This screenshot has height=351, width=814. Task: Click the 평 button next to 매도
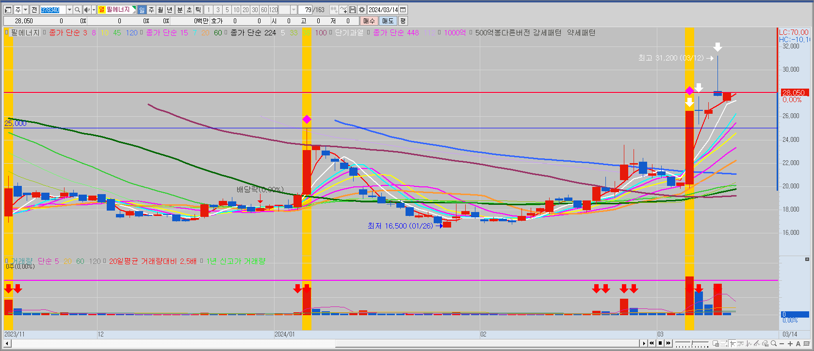(403, 21)
